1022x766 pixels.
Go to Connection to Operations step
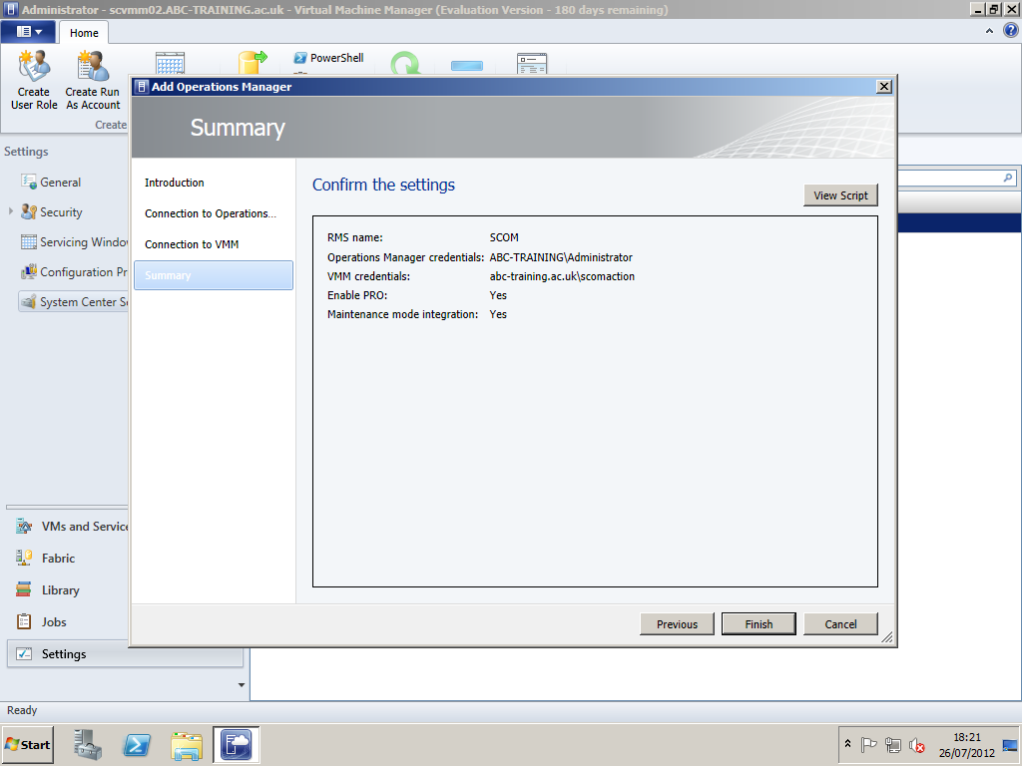(x=211, y=213)
